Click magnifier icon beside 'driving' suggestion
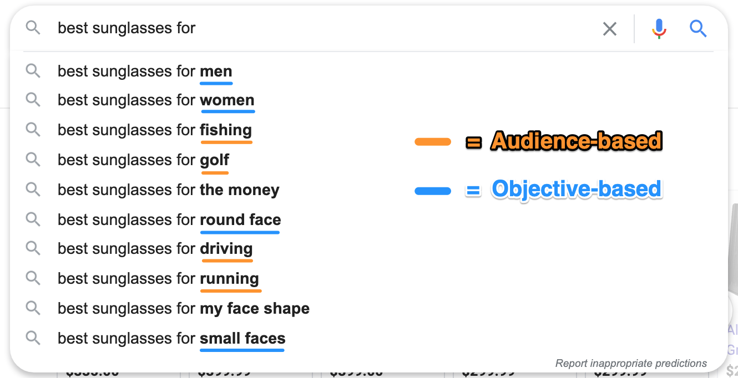The width and height of the screenshot is (738, 378). (x=33, y=248)
